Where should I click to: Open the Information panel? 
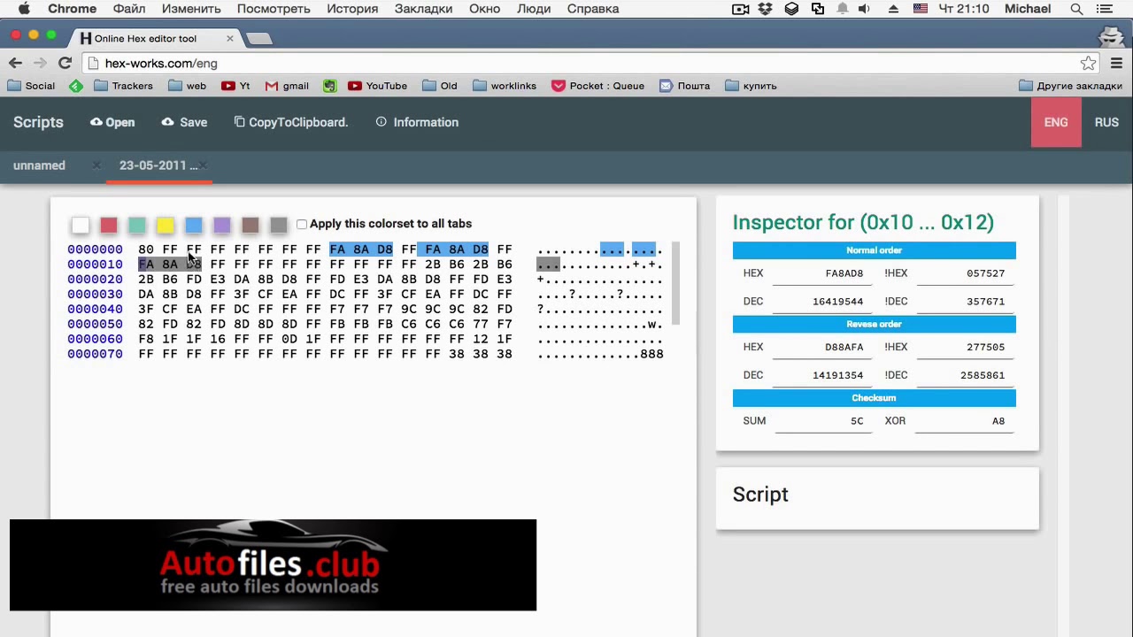[x=417, y=122]
